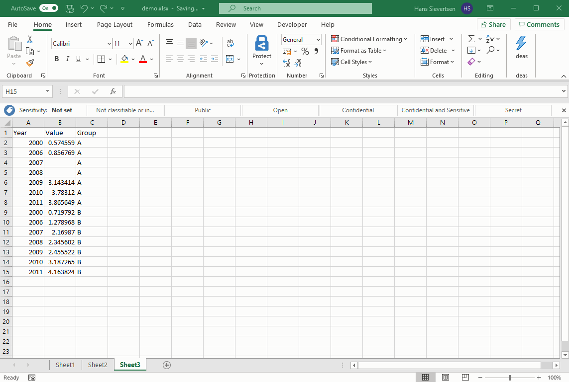Open the Fill Color dropdown arrow
569x382 pixels.
pyautogui.click(x=133, y=59)
